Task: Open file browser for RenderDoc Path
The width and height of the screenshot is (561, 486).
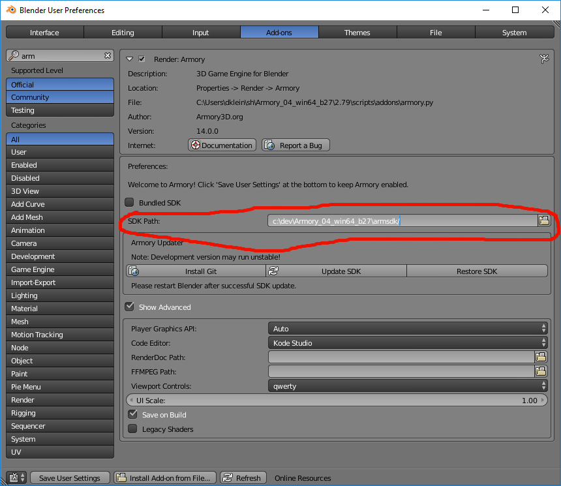Action: 541,357
